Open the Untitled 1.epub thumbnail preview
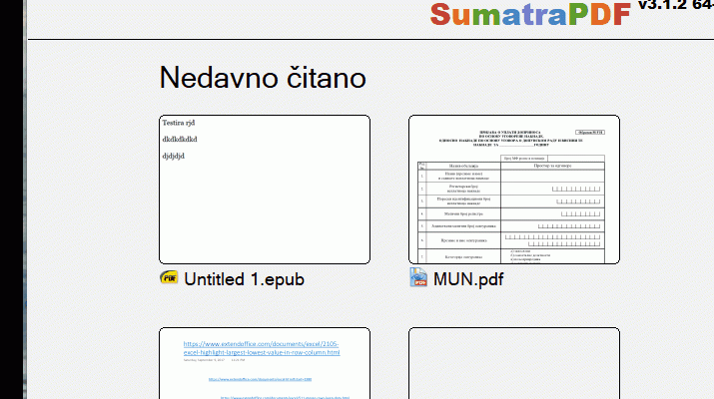This screenshot has height=399, width=714. pyautogui.click(x=265, y=190)
